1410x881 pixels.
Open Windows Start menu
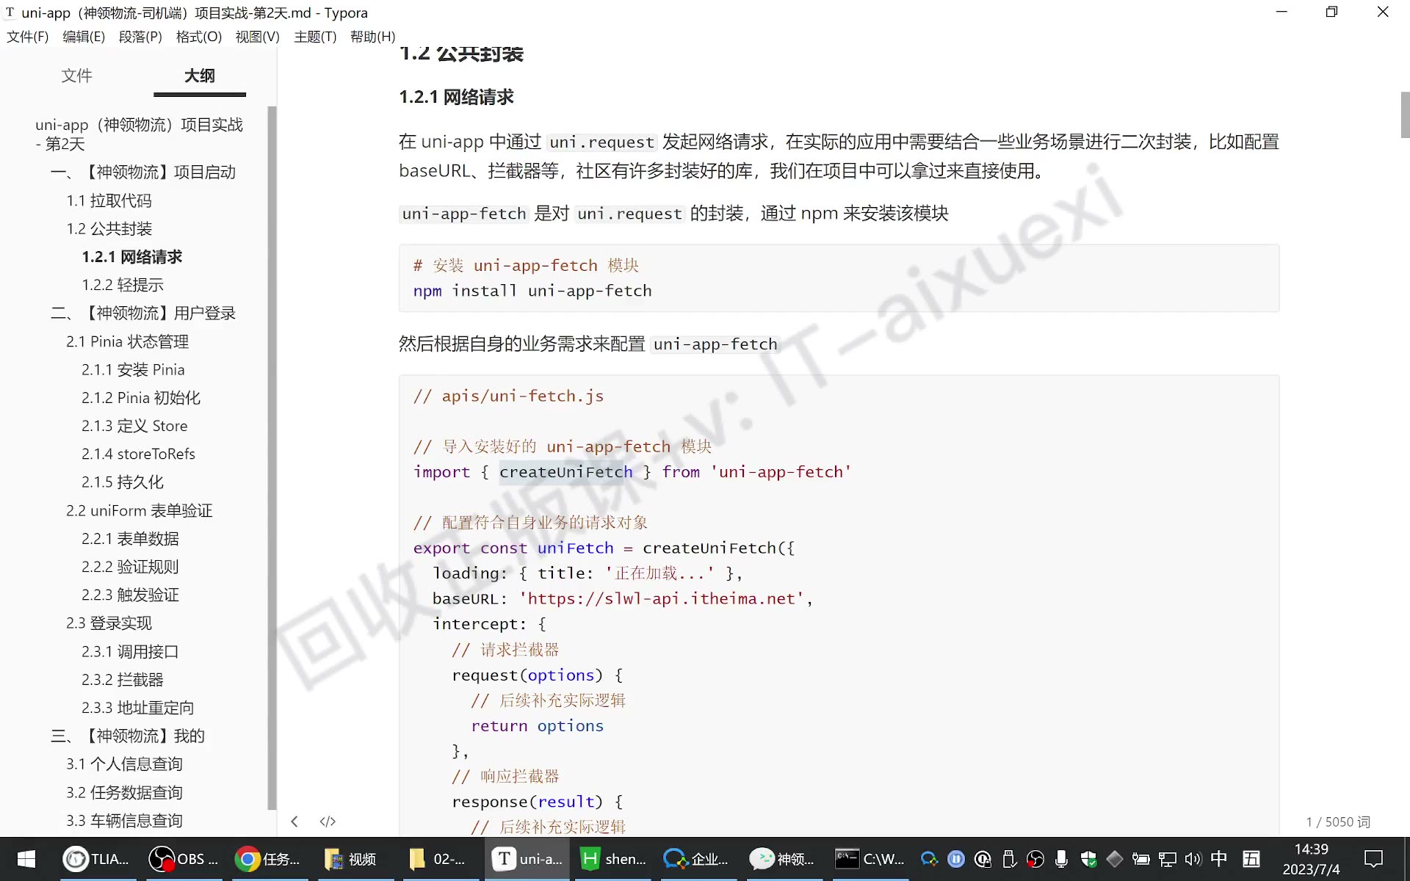26,859
